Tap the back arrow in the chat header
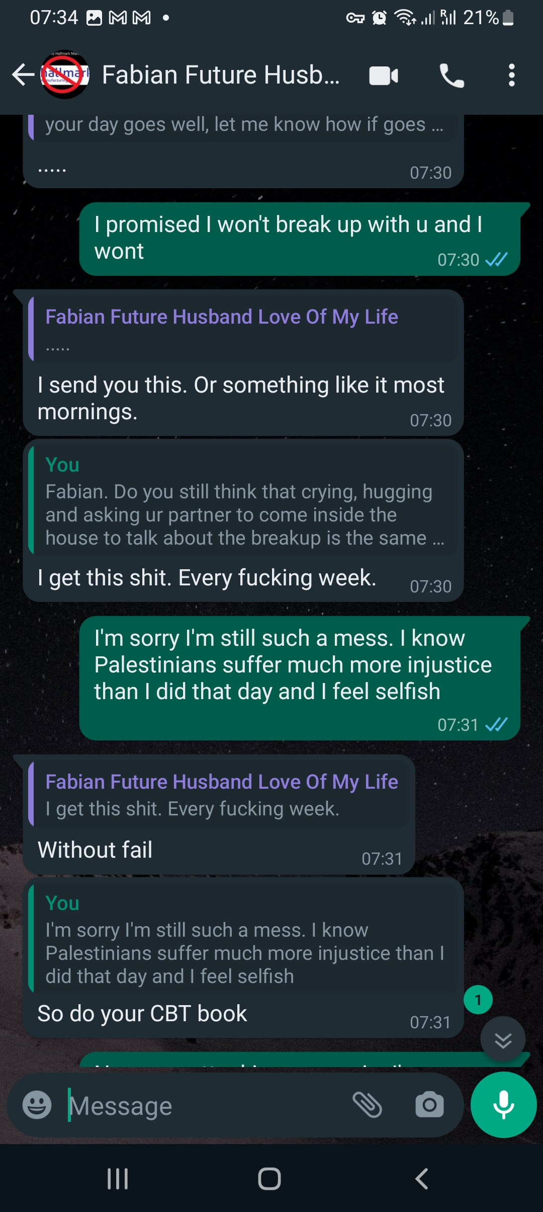The height and width of the screenshot is (1212, 543). 23,75
